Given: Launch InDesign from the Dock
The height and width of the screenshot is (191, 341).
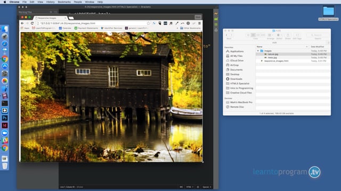Looking at the screenshot, I should (x=5, y=125).
